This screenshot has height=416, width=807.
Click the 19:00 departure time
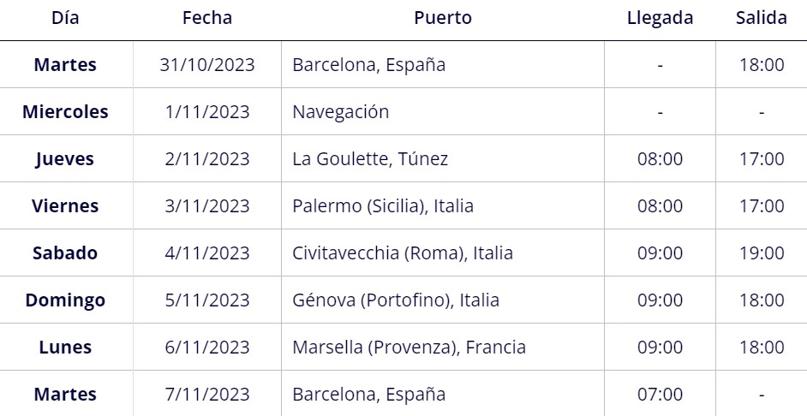click(x=762, y=253)
